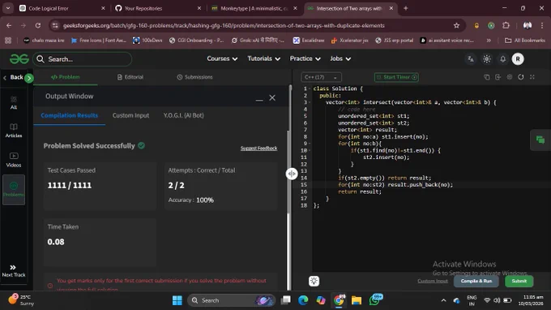
Task: Open browser extensions puzzle icon
Action: (506, 25)
